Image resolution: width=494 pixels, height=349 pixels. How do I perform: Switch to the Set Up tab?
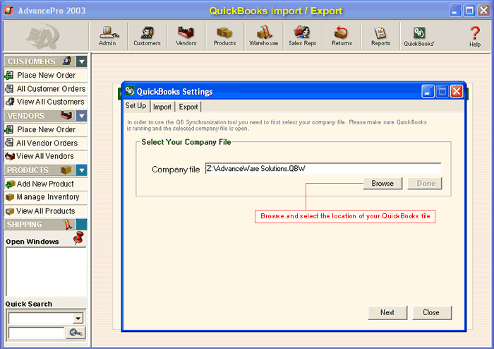(x=135, y=105)
